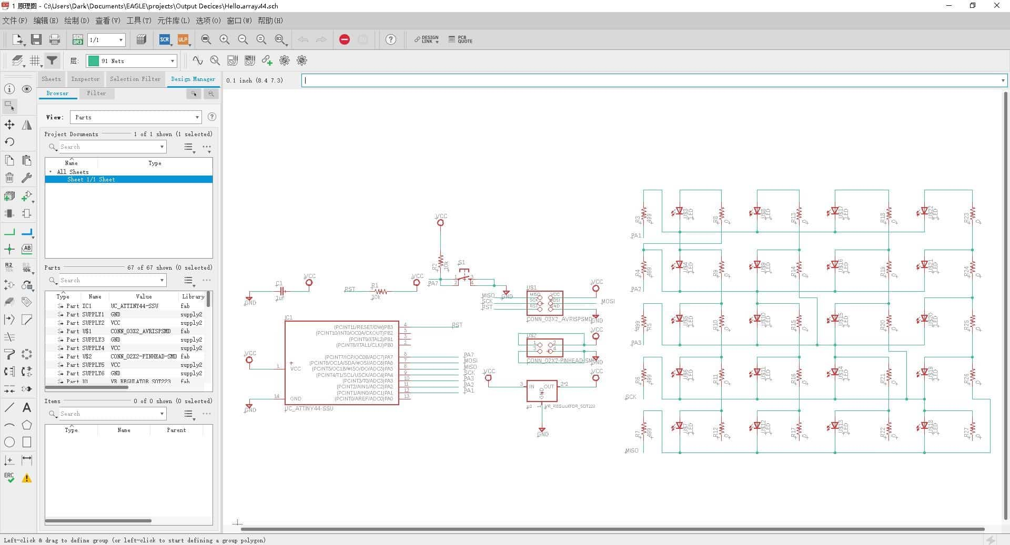Click the schematic canvas horizontal scrollbar
Screen dimensions: 1010x545
[x=612, y=529]
